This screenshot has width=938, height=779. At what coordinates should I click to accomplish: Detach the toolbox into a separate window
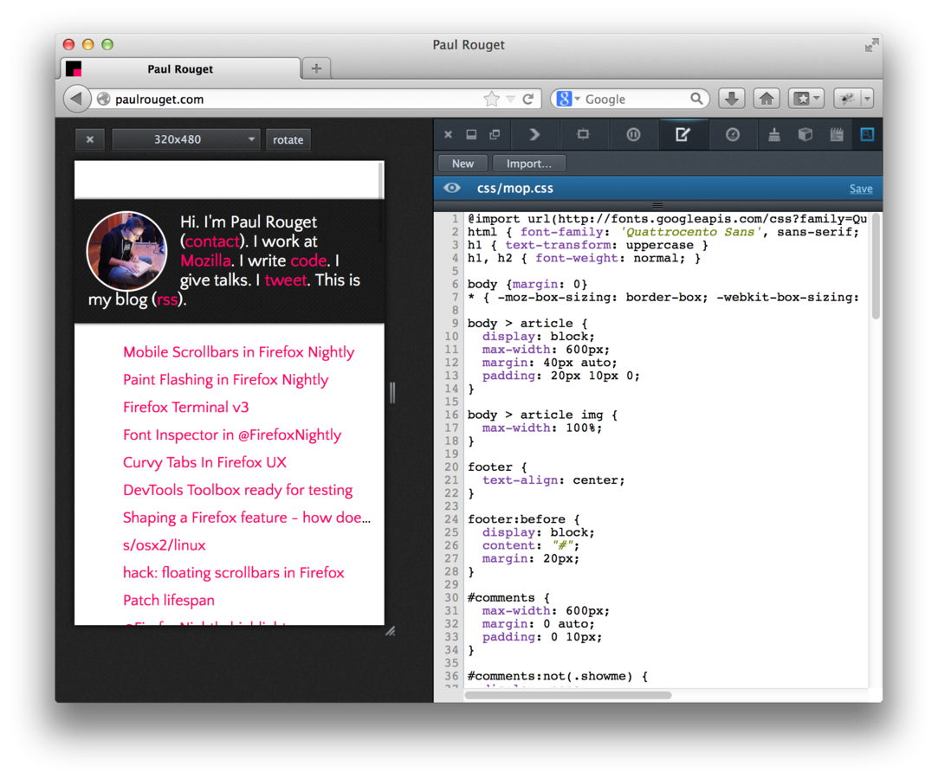495,134
